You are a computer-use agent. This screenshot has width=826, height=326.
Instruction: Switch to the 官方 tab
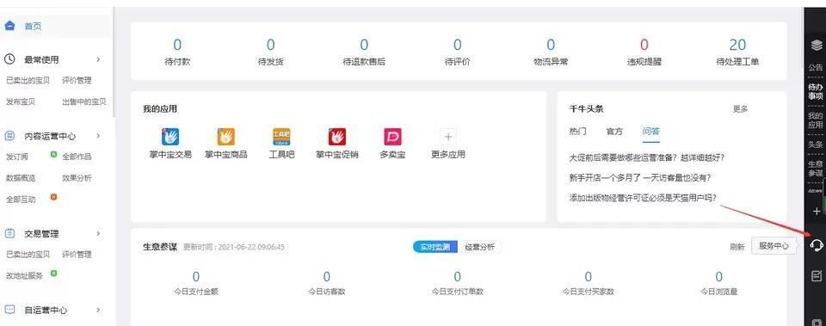pos(614,132)
